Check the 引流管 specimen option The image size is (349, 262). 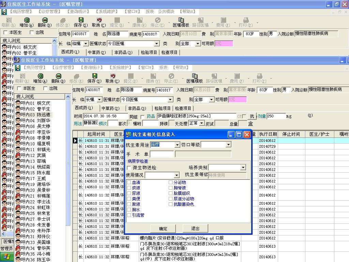point(129,215)
